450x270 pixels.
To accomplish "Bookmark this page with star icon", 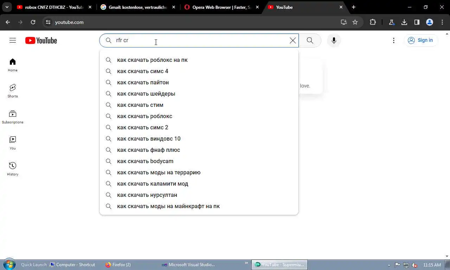I will point(355,22).
